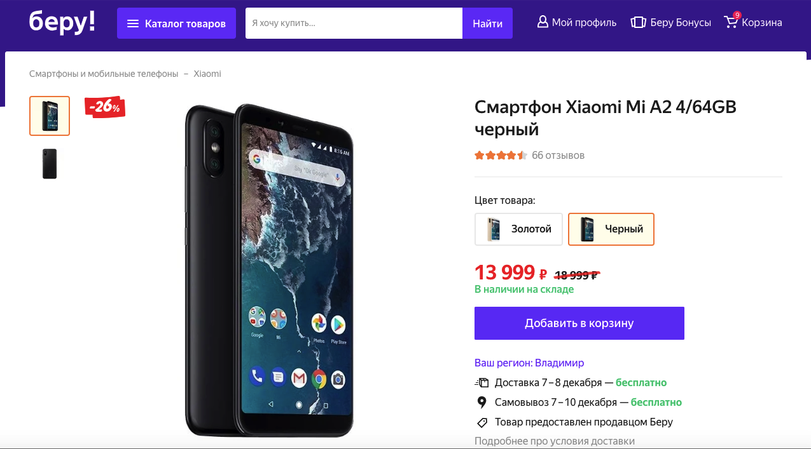Open Беру Бонусы ticket icon
This screenshot has height=449, width=811.
point(638,22)
